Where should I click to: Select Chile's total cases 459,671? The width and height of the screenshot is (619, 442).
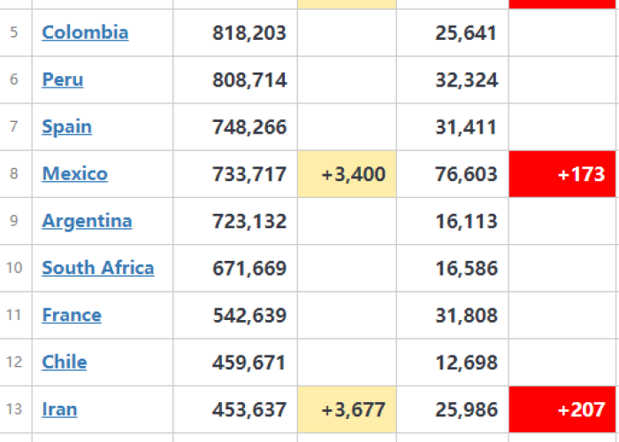[249, 362]
